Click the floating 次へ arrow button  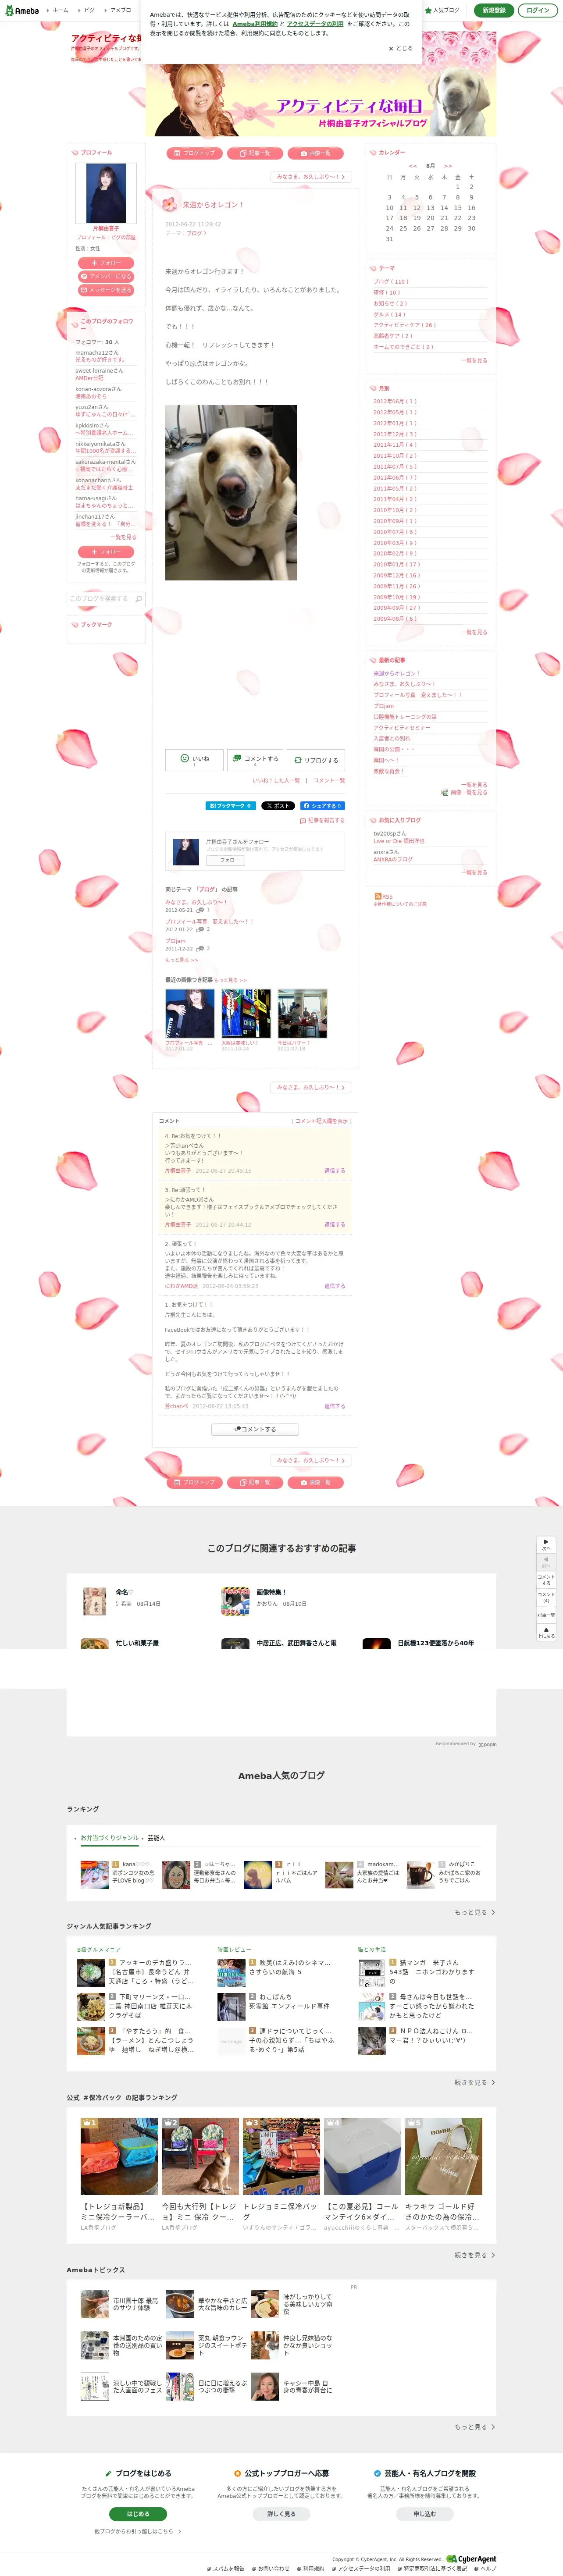pos(546,1544)
